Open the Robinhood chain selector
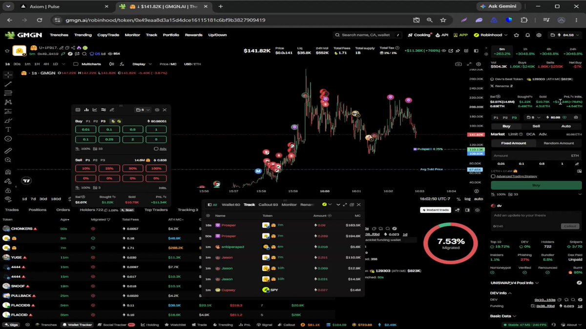The width and height of the screenshot is (586, 329). click(491, 35)
